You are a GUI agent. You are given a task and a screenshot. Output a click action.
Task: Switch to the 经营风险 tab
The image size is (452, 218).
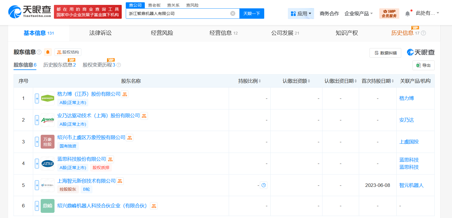coord(162,33)
